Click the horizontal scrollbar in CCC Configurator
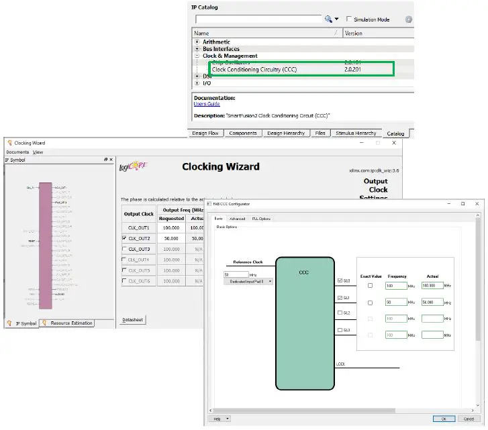The image size is (488, 430). [x=303, y=411]
